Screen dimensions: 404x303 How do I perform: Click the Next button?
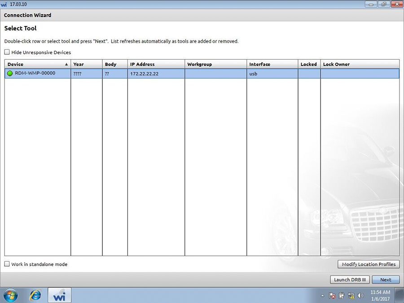click(386, 280)
